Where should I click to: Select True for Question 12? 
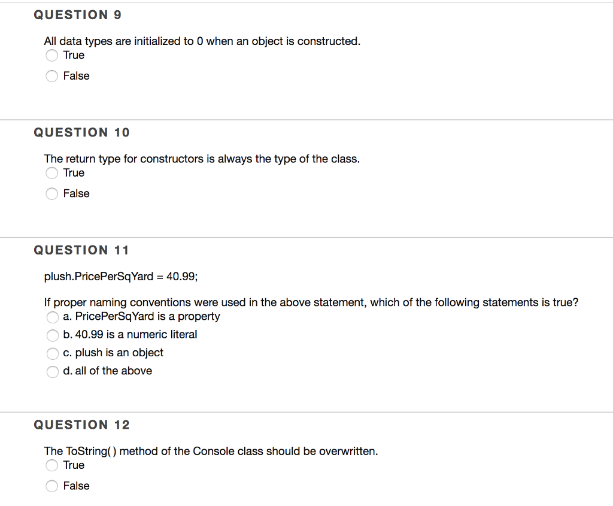pyautogui.click(x=51, y=465)
